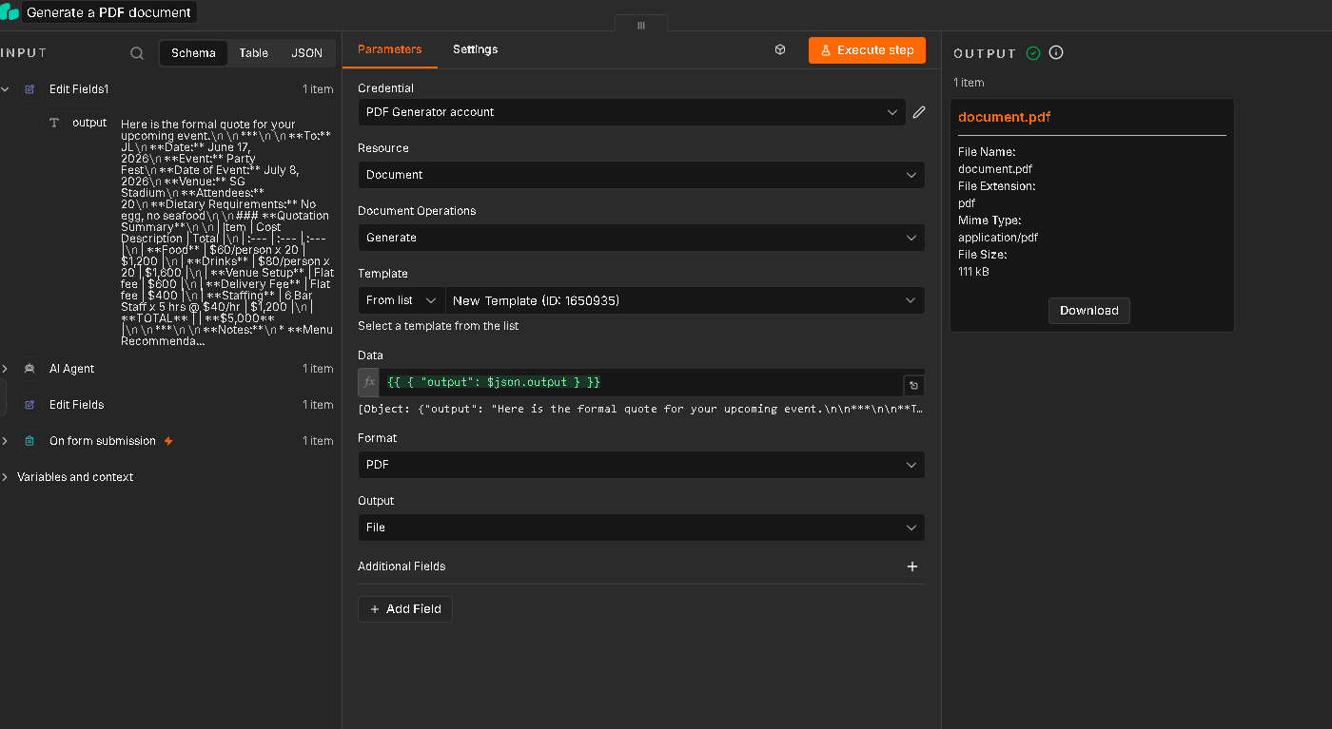The image size is (1332, 729).
Task: Select the Schema input view
Action: click(193, 53)
